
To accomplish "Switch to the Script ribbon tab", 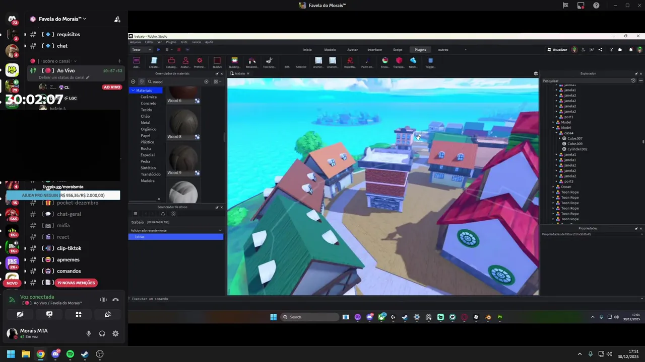I will (398, 50).
